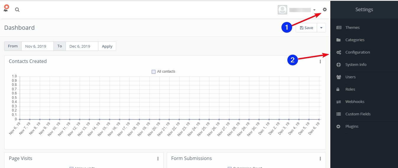Click the user avatar image
The height and width of the screenshot is (168, 398).
[282, 10]
